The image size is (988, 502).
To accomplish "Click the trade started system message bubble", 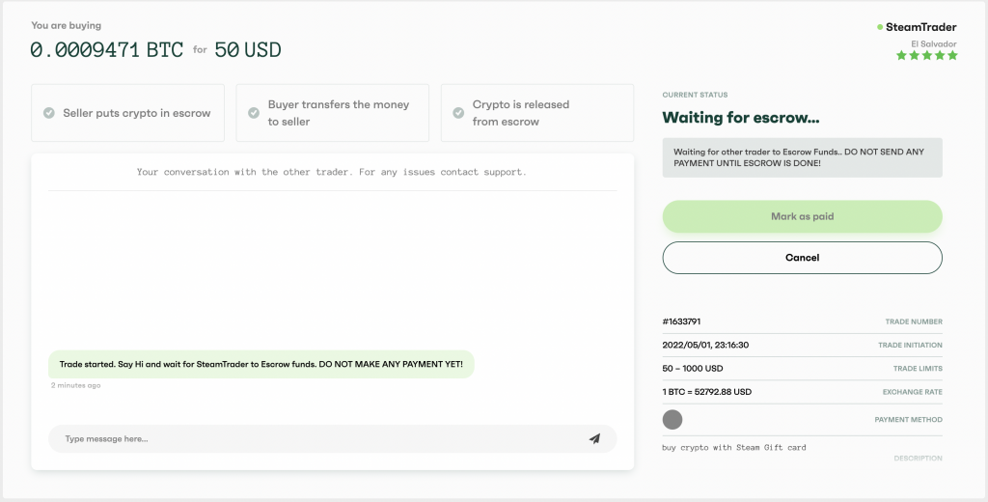I will 261,364.
